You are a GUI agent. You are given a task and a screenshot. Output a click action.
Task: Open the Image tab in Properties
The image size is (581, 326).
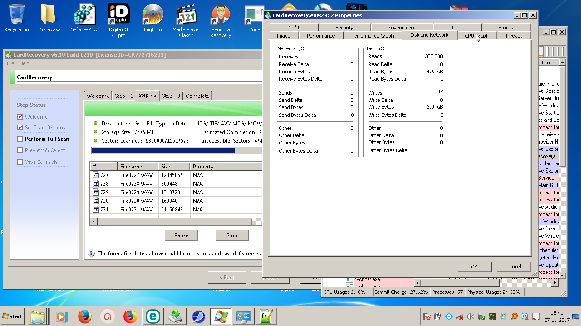(x=283, y=36)
